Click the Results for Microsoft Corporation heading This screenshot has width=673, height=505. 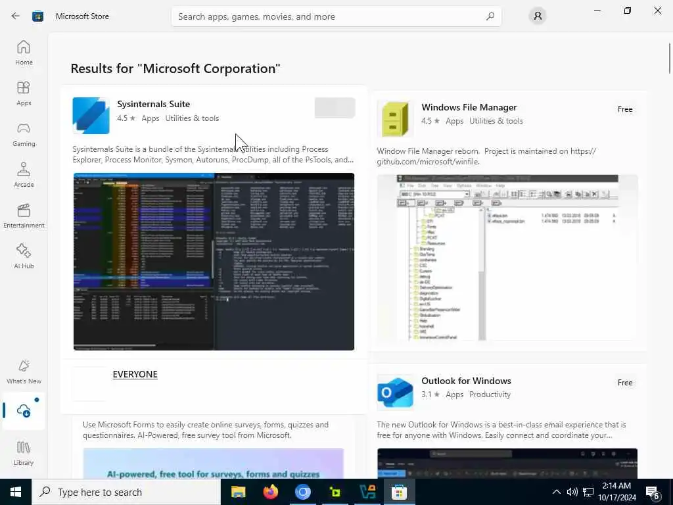click(175, 68)
